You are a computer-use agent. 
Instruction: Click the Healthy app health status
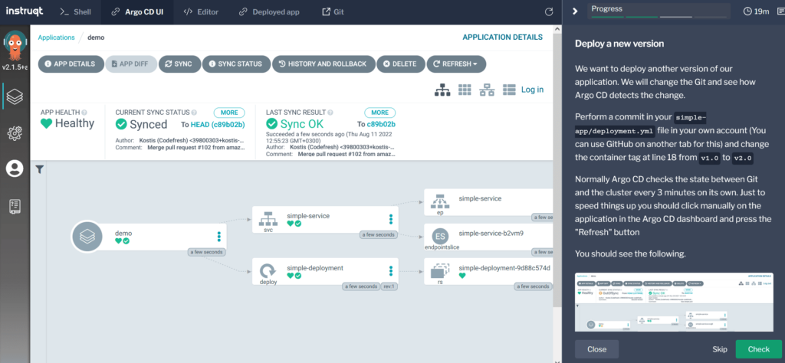pyautogui.click(x=67, y=123)
